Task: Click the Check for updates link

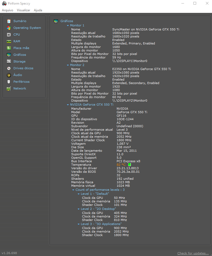Action: pyautogui.click(x=193, y=253)
